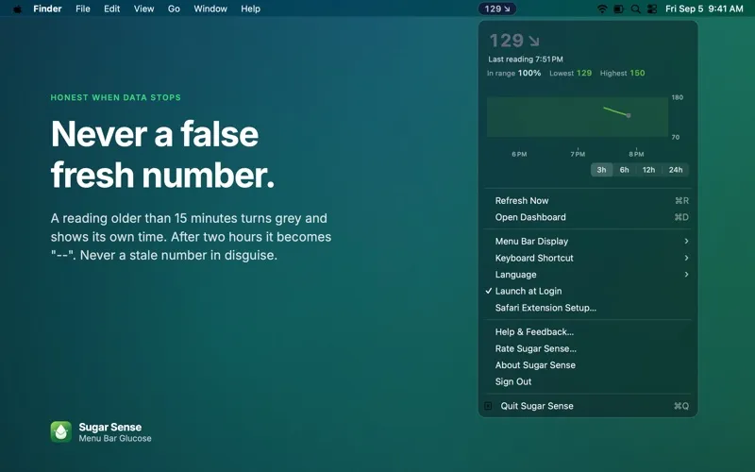
Task: Choose Rate Sugar Sense…
Action: point(588,348)
